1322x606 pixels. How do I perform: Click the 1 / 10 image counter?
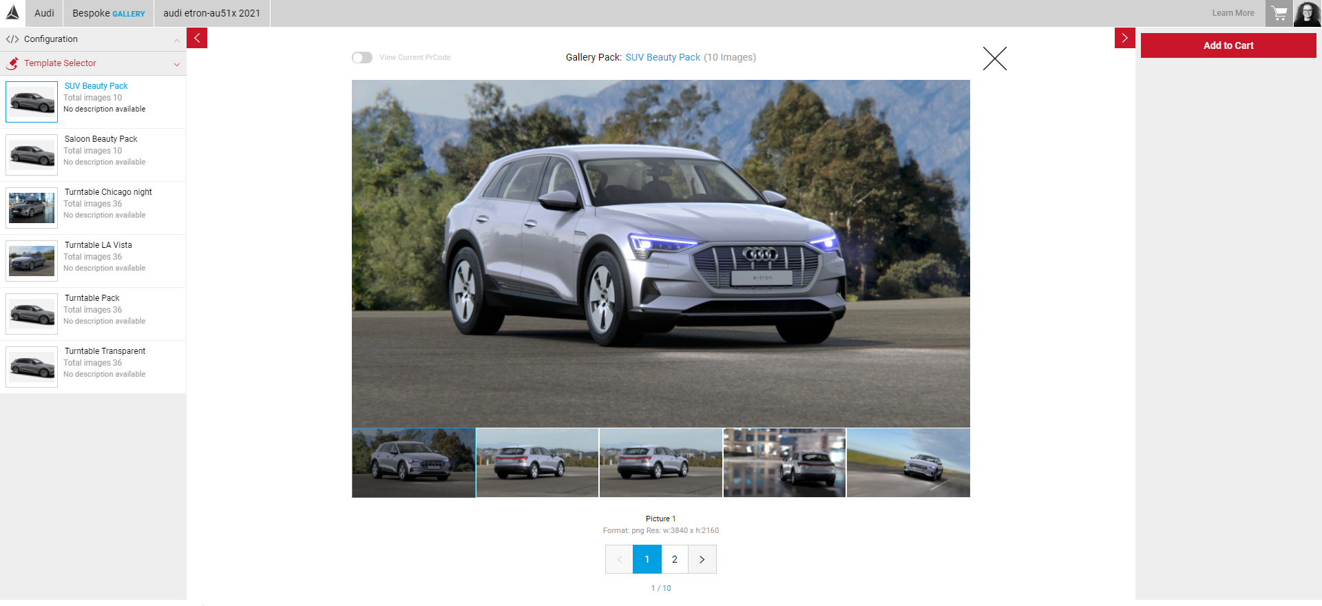point(661,588)
